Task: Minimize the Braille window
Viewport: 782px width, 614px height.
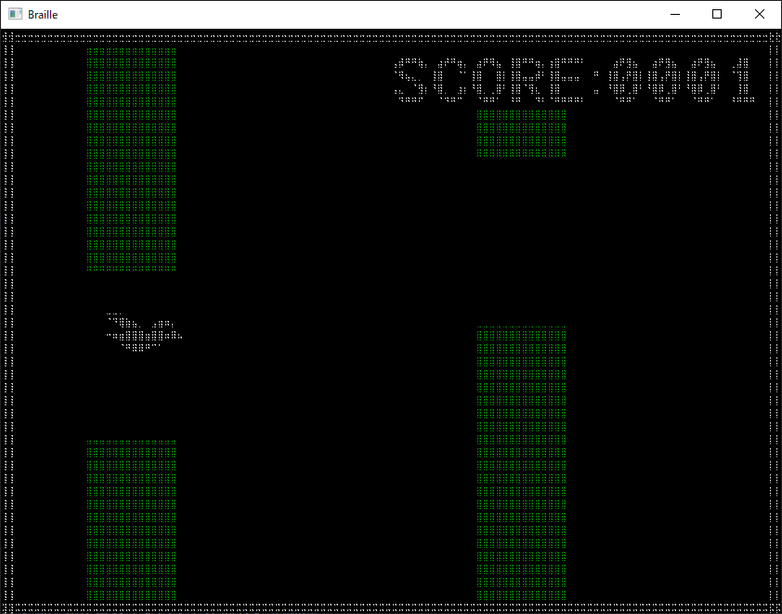Action: tap(675, 14)
